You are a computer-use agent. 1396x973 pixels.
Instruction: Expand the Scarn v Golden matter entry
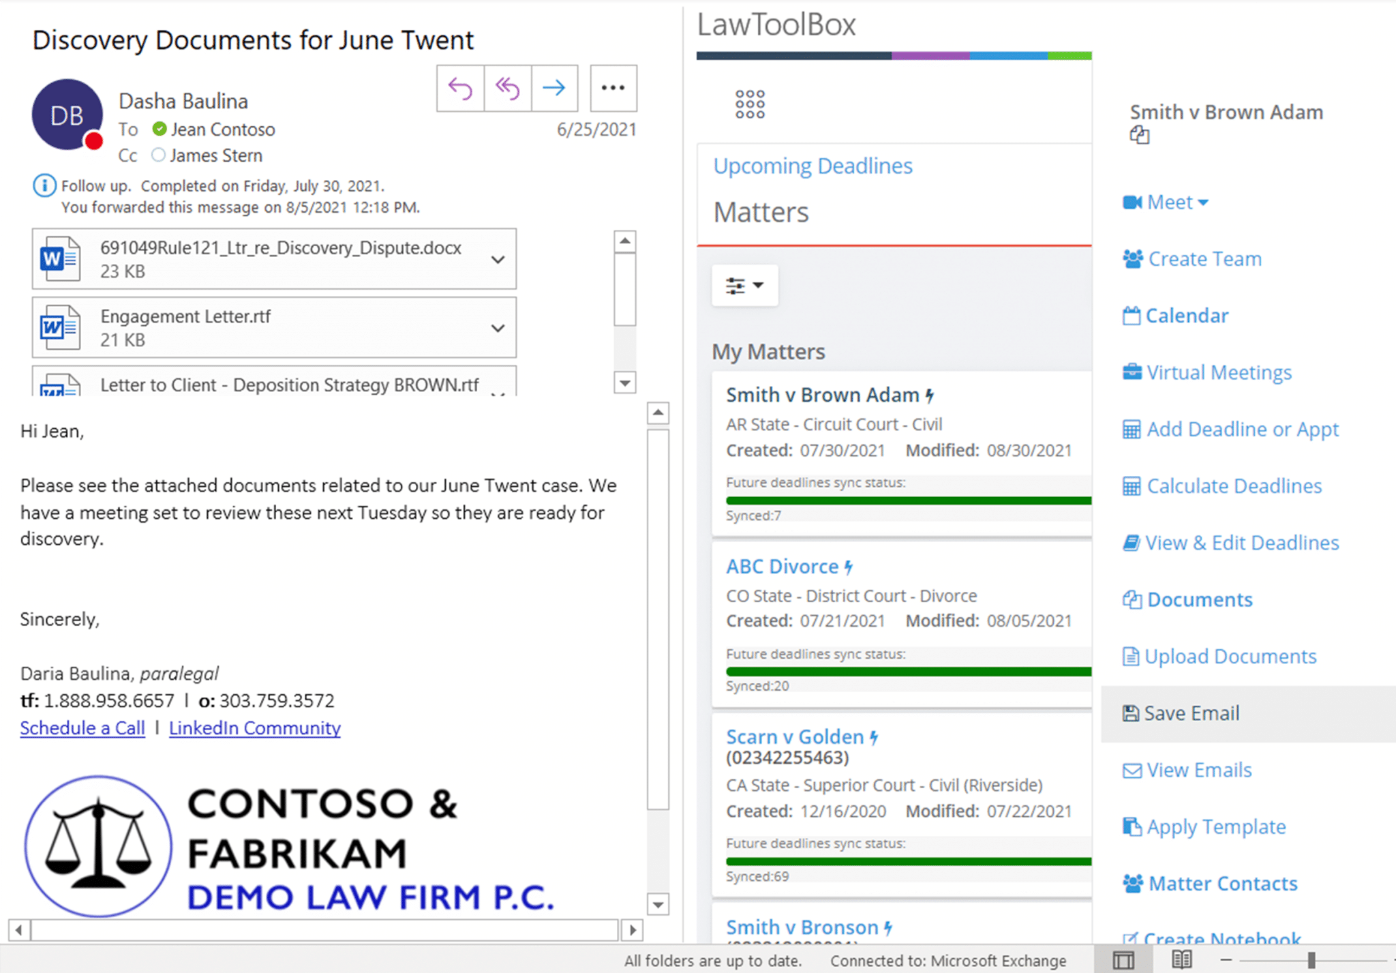click(x=795, y=735)
